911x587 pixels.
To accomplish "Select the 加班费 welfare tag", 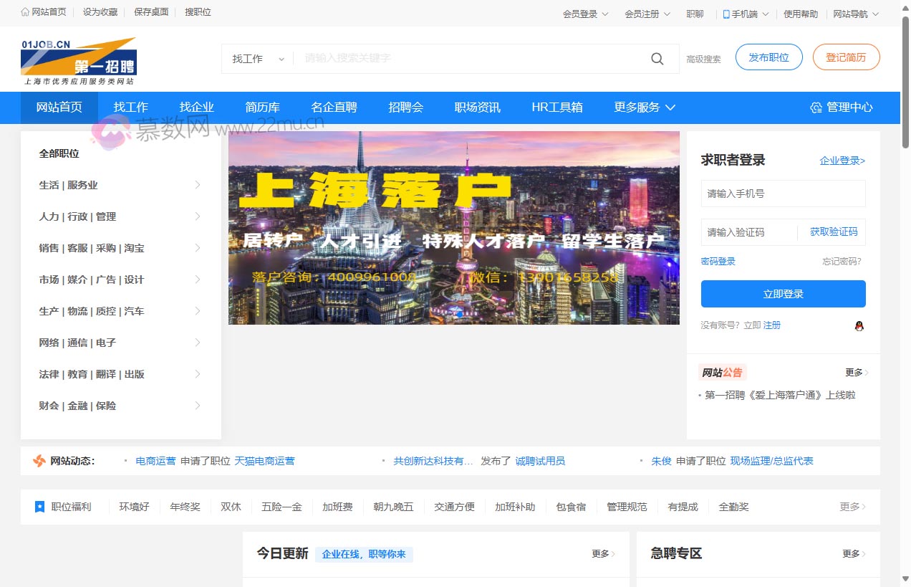I will pos(337,507).
